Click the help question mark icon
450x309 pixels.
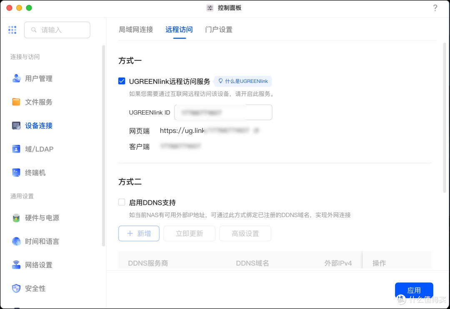[435, 8]
